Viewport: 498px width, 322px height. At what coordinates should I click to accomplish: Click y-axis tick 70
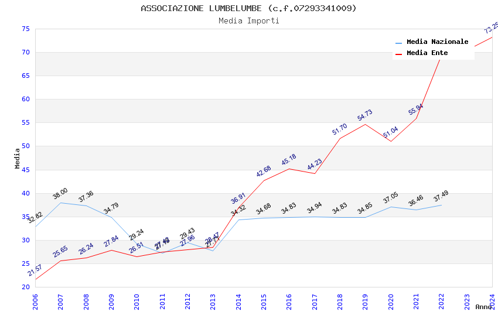[x=26, y=52]
